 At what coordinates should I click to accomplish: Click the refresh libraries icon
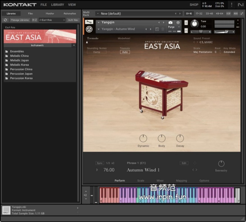point(6,20)
